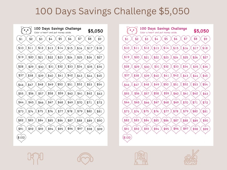Image resolution: width=227 pixels, height=170 pixels.
Task: Click the main brown page title
Action: (112, 11)
